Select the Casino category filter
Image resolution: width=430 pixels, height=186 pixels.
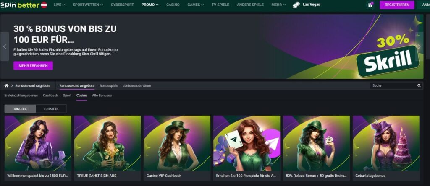pos(82,96)
